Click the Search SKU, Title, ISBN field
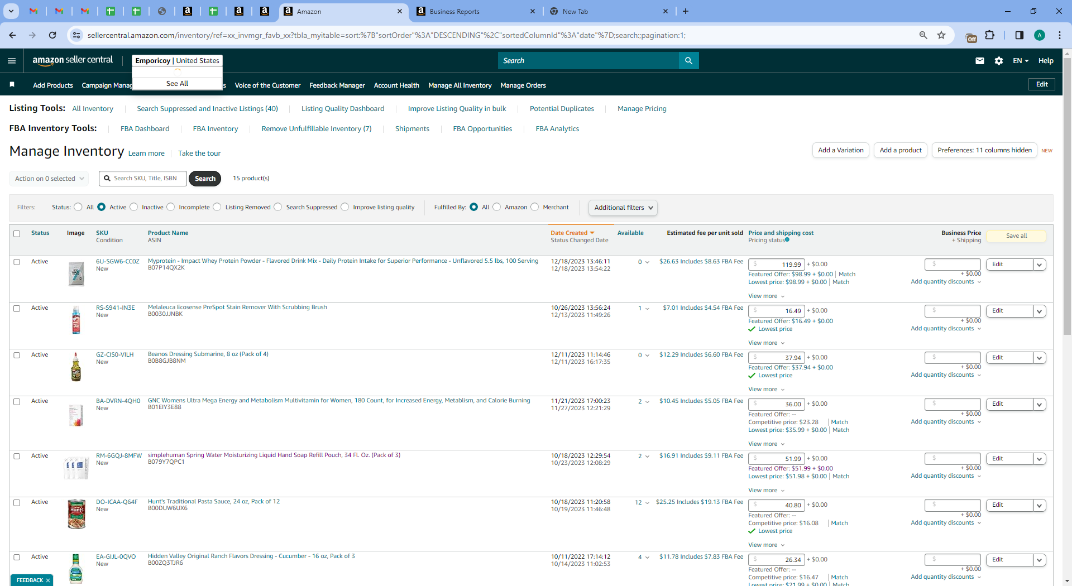 [143, 179]
